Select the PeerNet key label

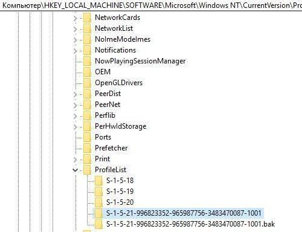point(108,105)
